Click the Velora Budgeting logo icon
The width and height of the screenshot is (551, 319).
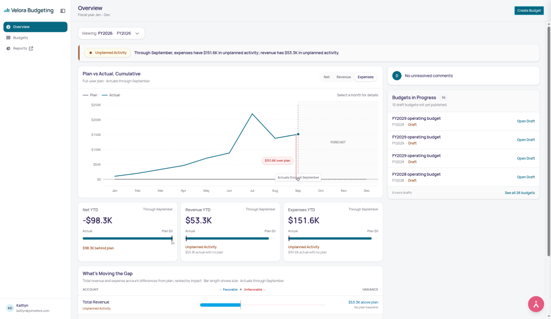coord(6,11)
